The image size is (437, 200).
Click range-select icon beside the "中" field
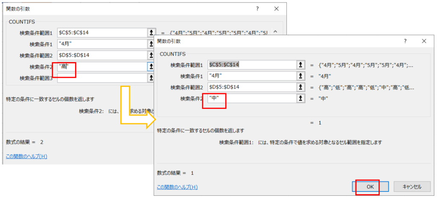pyautogui.click(x=301, y=98)
